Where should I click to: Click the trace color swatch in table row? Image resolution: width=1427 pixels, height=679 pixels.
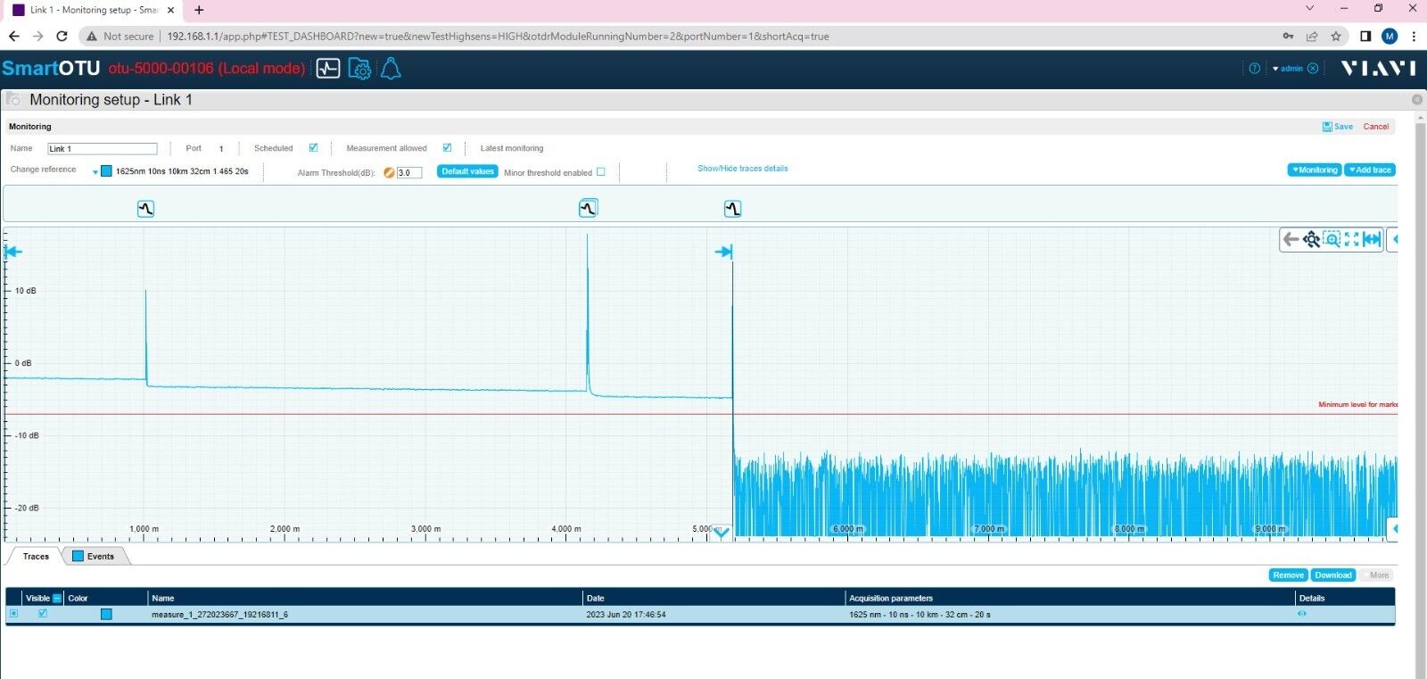pyautogui.click(x=106, y=614)
